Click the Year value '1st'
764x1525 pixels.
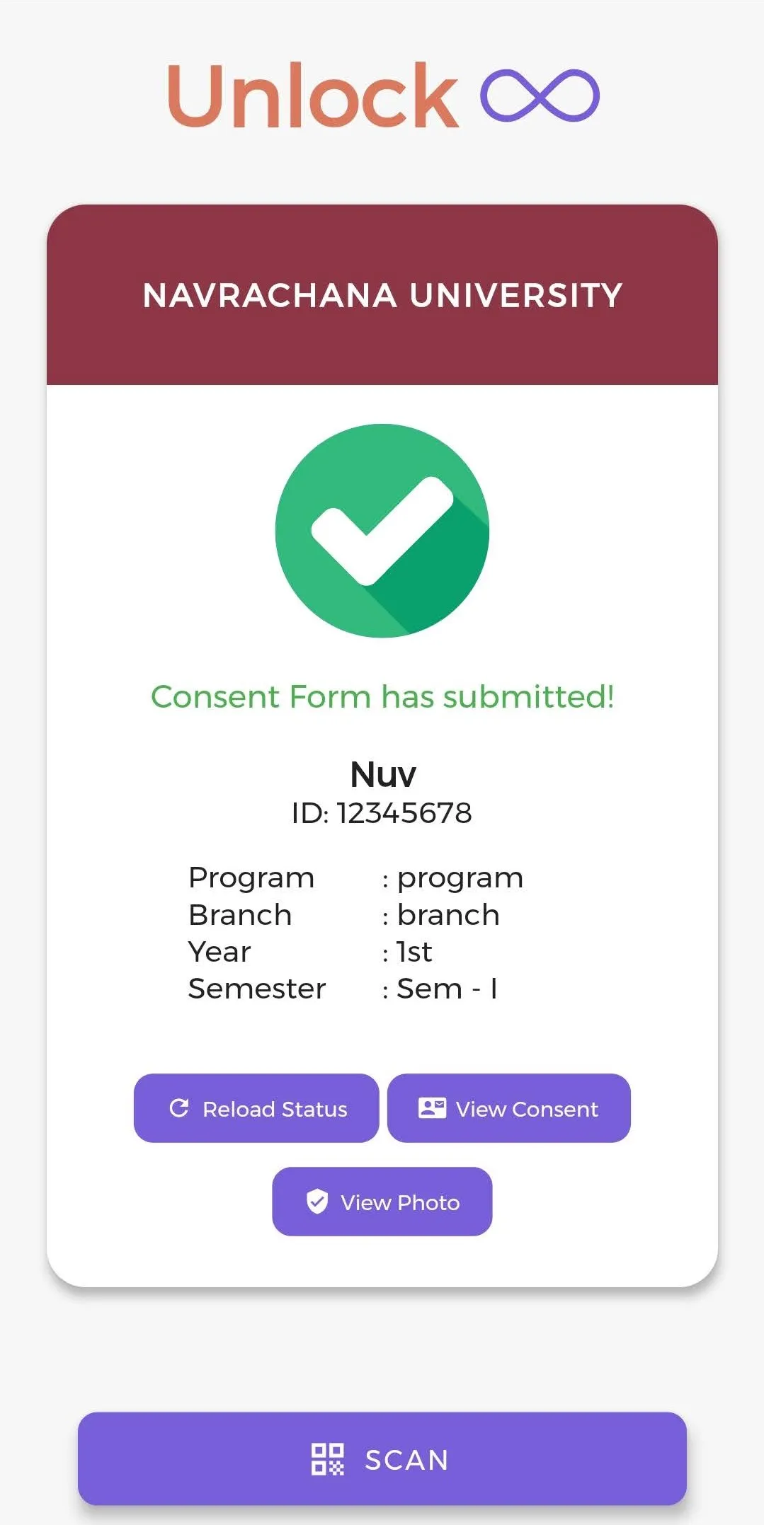[x=414, y=952]
